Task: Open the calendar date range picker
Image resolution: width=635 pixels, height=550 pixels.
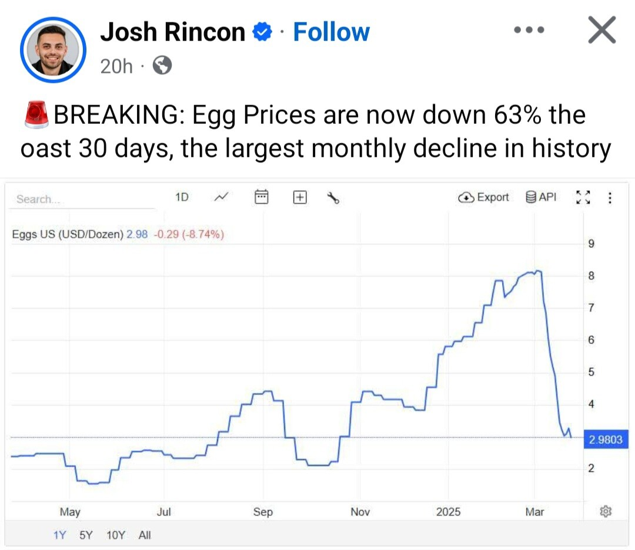Action: (261, 197)
